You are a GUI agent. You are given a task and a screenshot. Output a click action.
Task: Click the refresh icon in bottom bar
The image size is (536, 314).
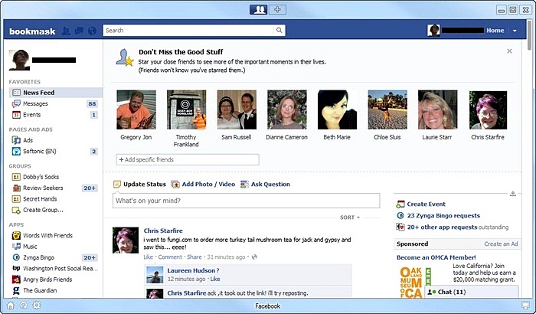point(24,306)
